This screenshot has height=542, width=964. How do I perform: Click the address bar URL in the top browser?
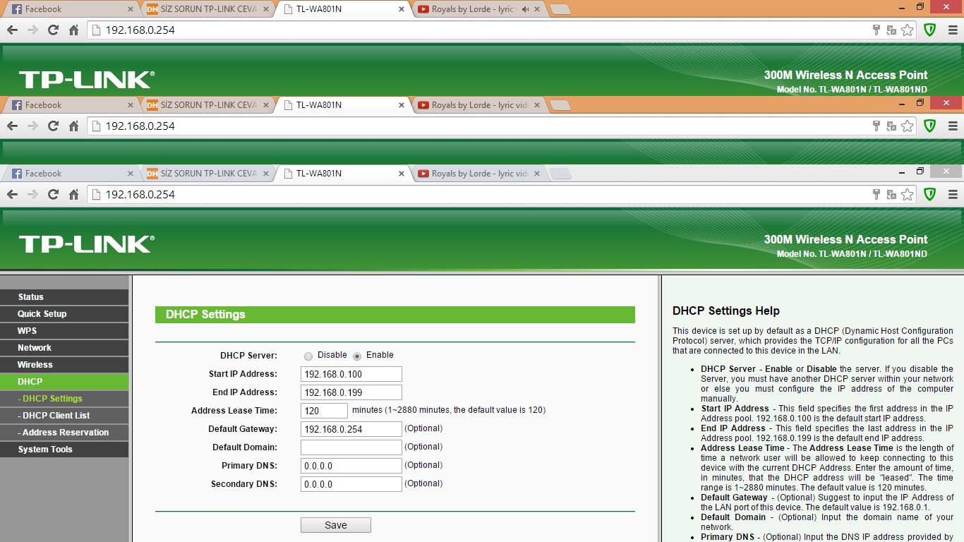140,30
